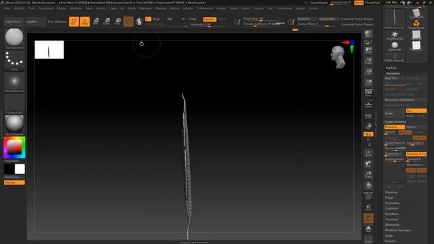This screenshot has height=244, width=434.
Task: Open the current brush thumbnail
Action: tap(14, 37)
